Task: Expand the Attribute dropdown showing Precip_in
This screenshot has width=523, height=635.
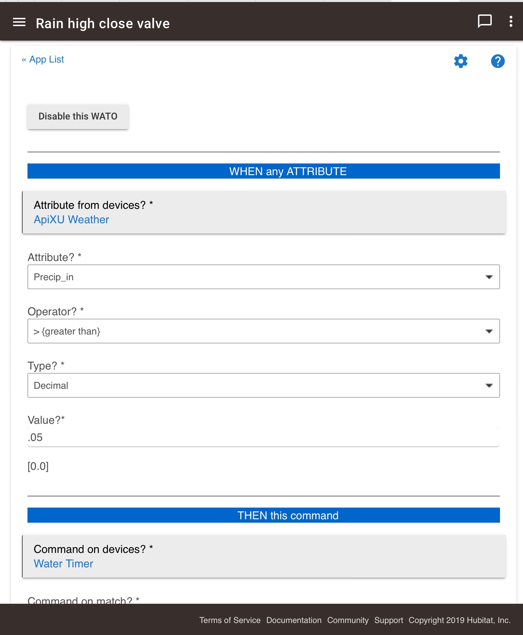Action: pyautogui.click(x=264, y=277)
